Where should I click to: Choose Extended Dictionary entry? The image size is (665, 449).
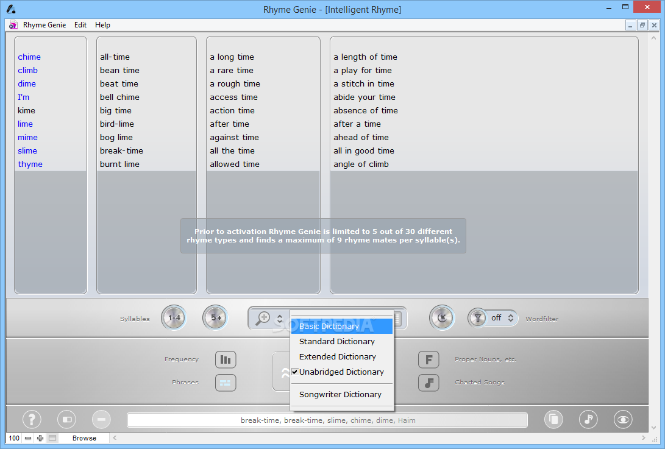[342, 357]
